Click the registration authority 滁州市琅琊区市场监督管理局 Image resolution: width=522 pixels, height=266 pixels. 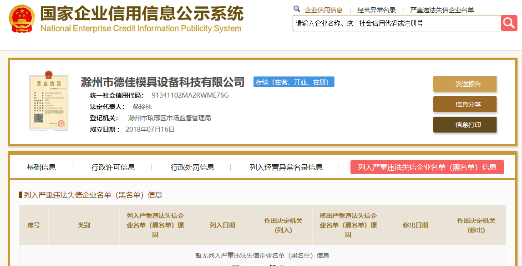click(x=169, y=118)
